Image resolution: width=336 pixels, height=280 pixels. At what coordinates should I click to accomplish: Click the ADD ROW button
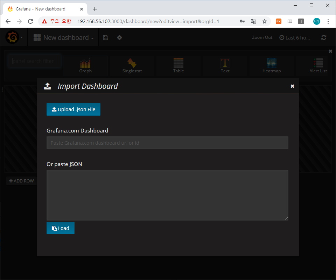[x=21, y=181]
